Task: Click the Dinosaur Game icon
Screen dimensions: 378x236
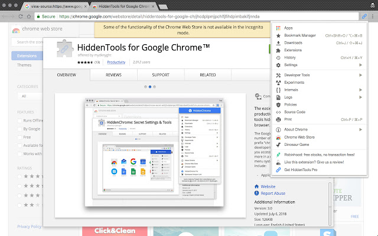Action: point(278,144)
